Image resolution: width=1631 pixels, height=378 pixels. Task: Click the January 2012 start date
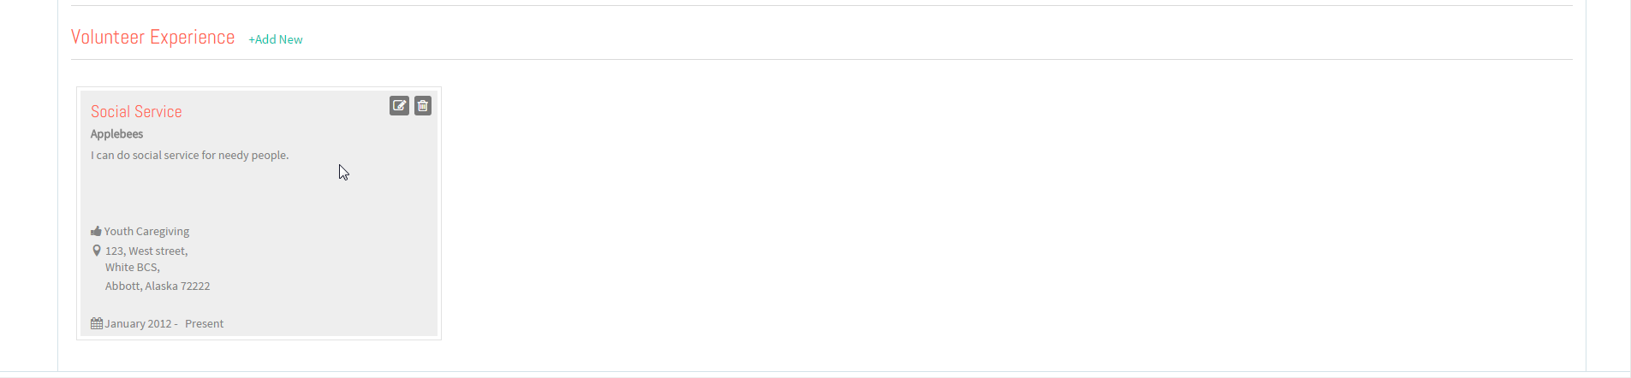(x=139, y=324)
